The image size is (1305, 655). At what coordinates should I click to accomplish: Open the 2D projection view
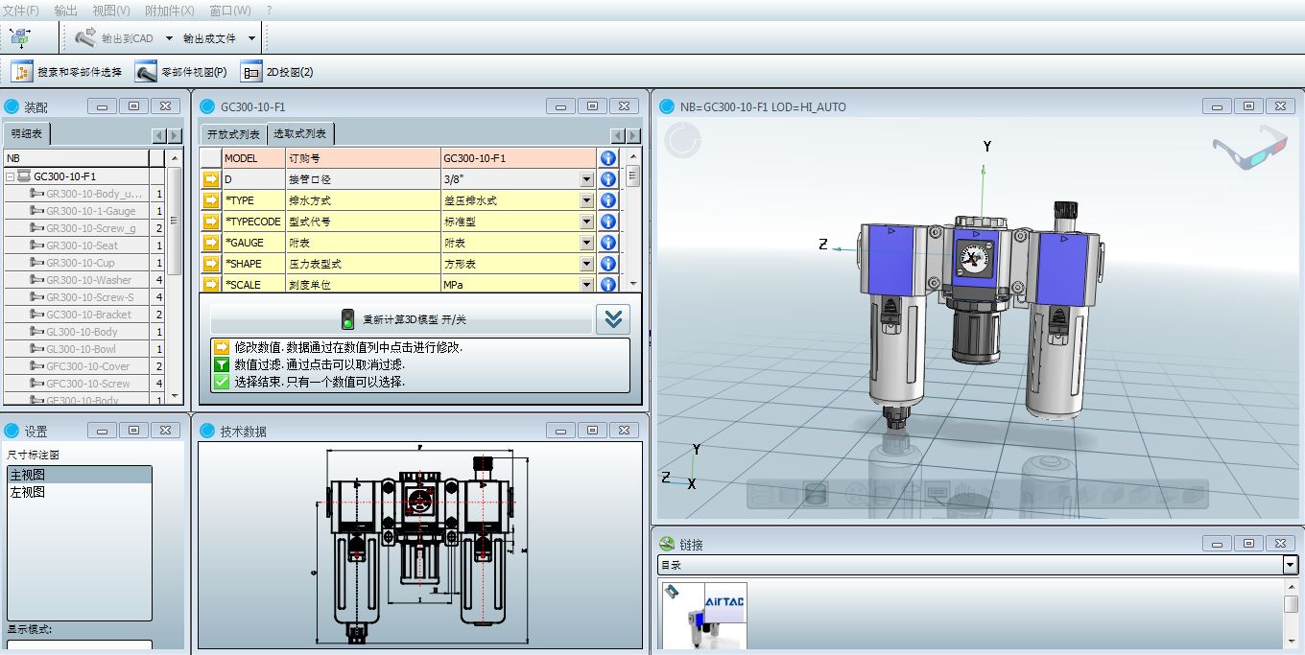point(277,72)
